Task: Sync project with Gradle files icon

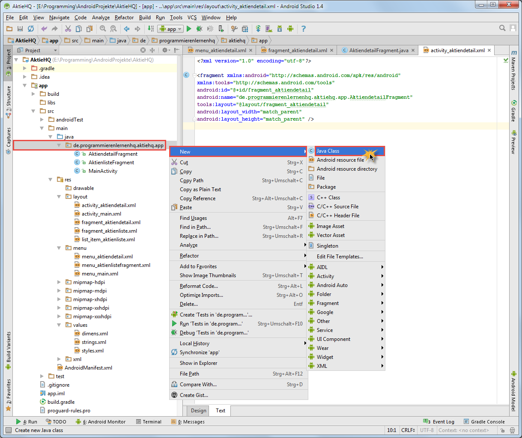Action: [x=258, y=29]
